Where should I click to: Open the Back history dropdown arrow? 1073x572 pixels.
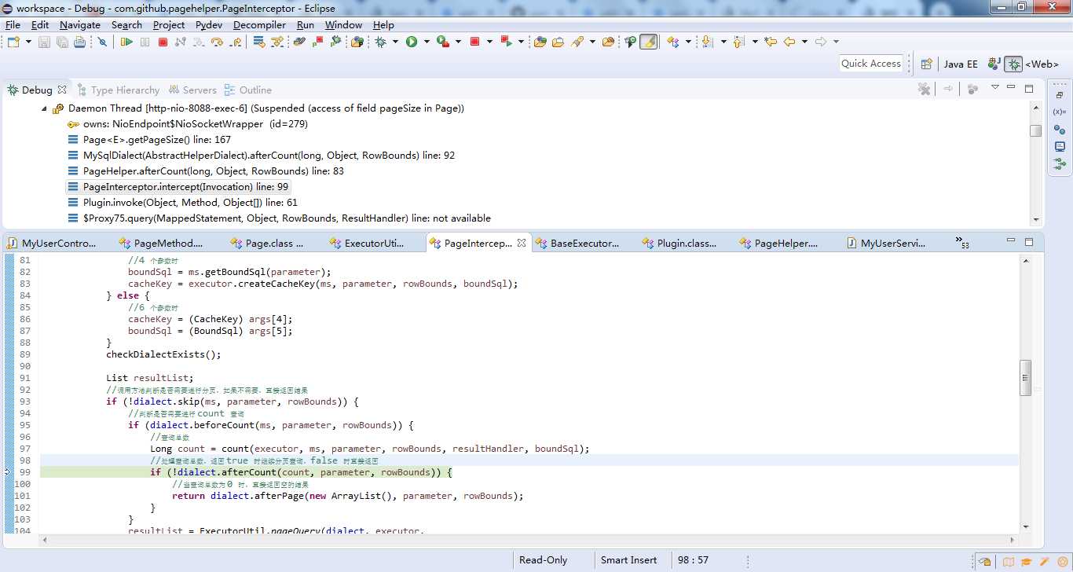pos(804,42)
